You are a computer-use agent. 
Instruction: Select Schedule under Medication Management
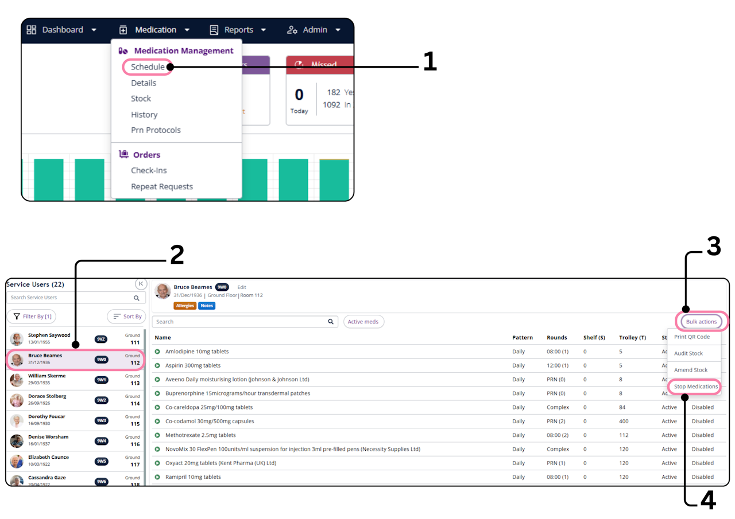[x=148, y=67]
